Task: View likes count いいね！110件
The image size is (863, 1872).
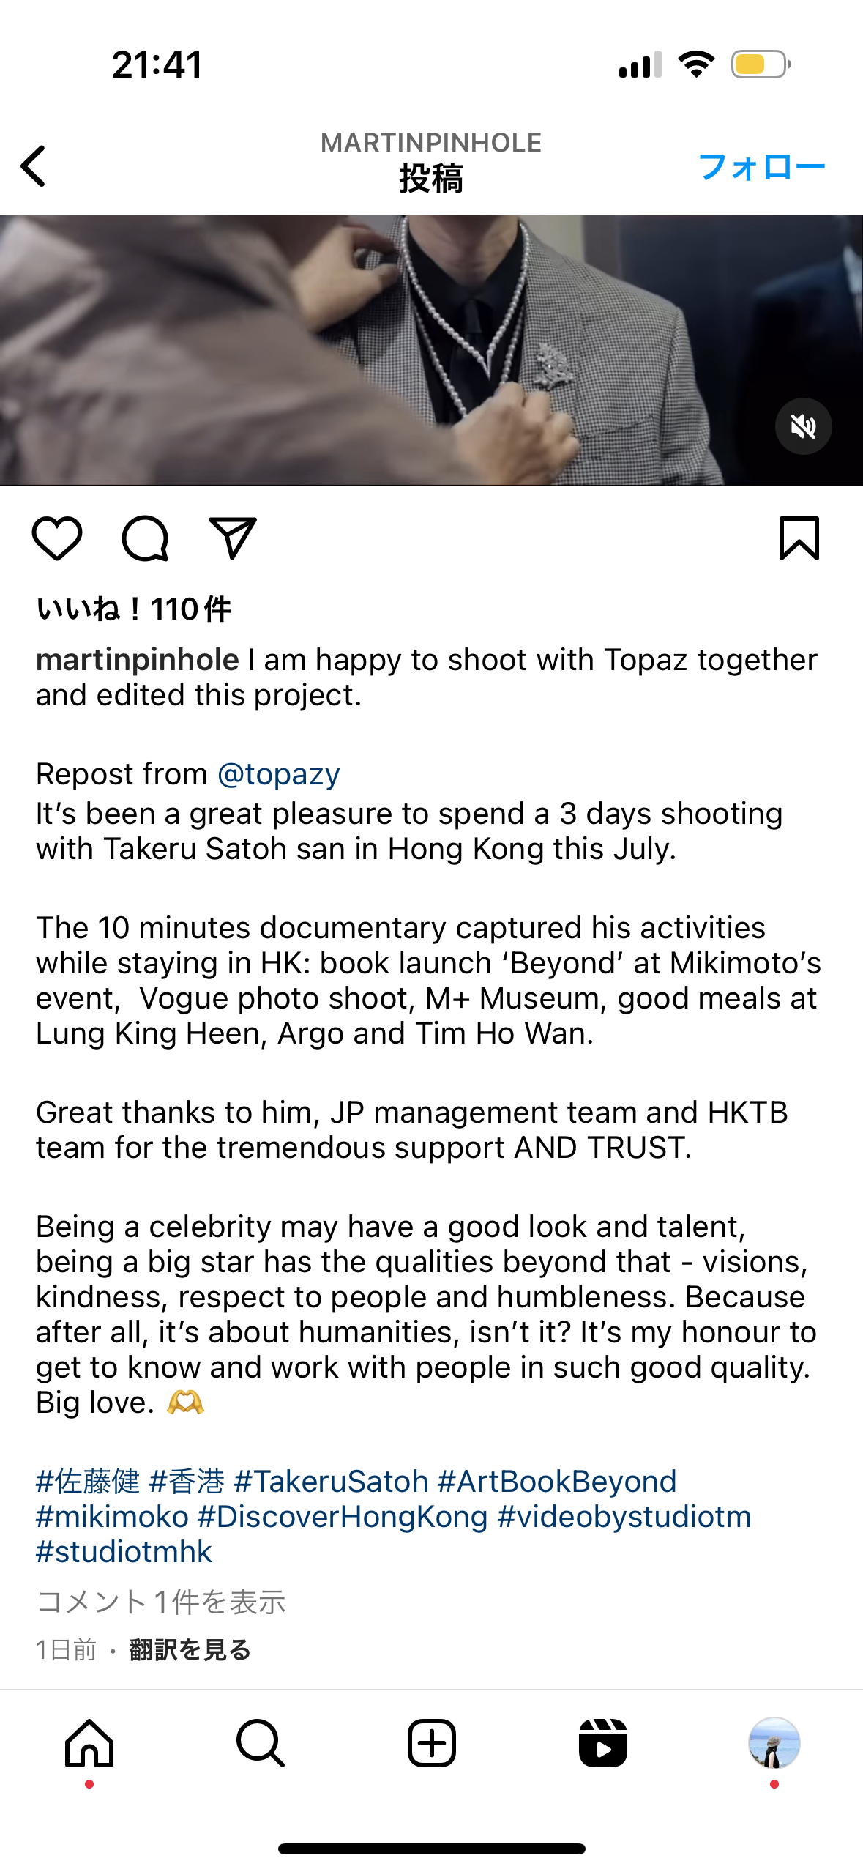Action: [134, 609]
